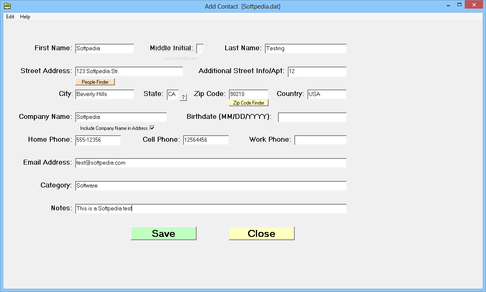
Task: Click the Email Address field
Action: coord(211,163)
